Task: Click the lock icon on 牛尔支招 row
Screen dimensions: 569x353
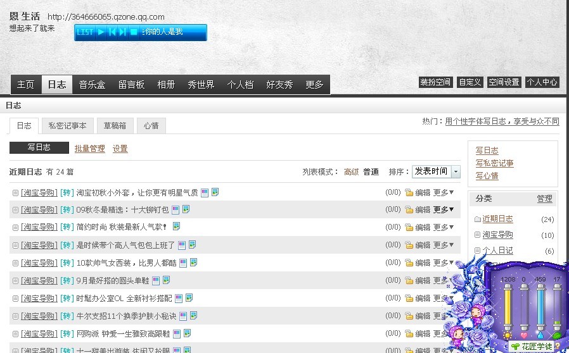Action: click(x=409, y=316)
